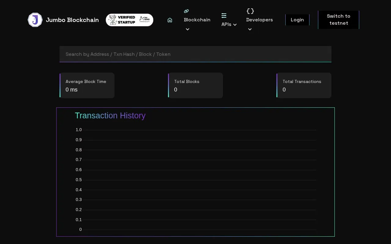Select the Total Blocks card

195,85
